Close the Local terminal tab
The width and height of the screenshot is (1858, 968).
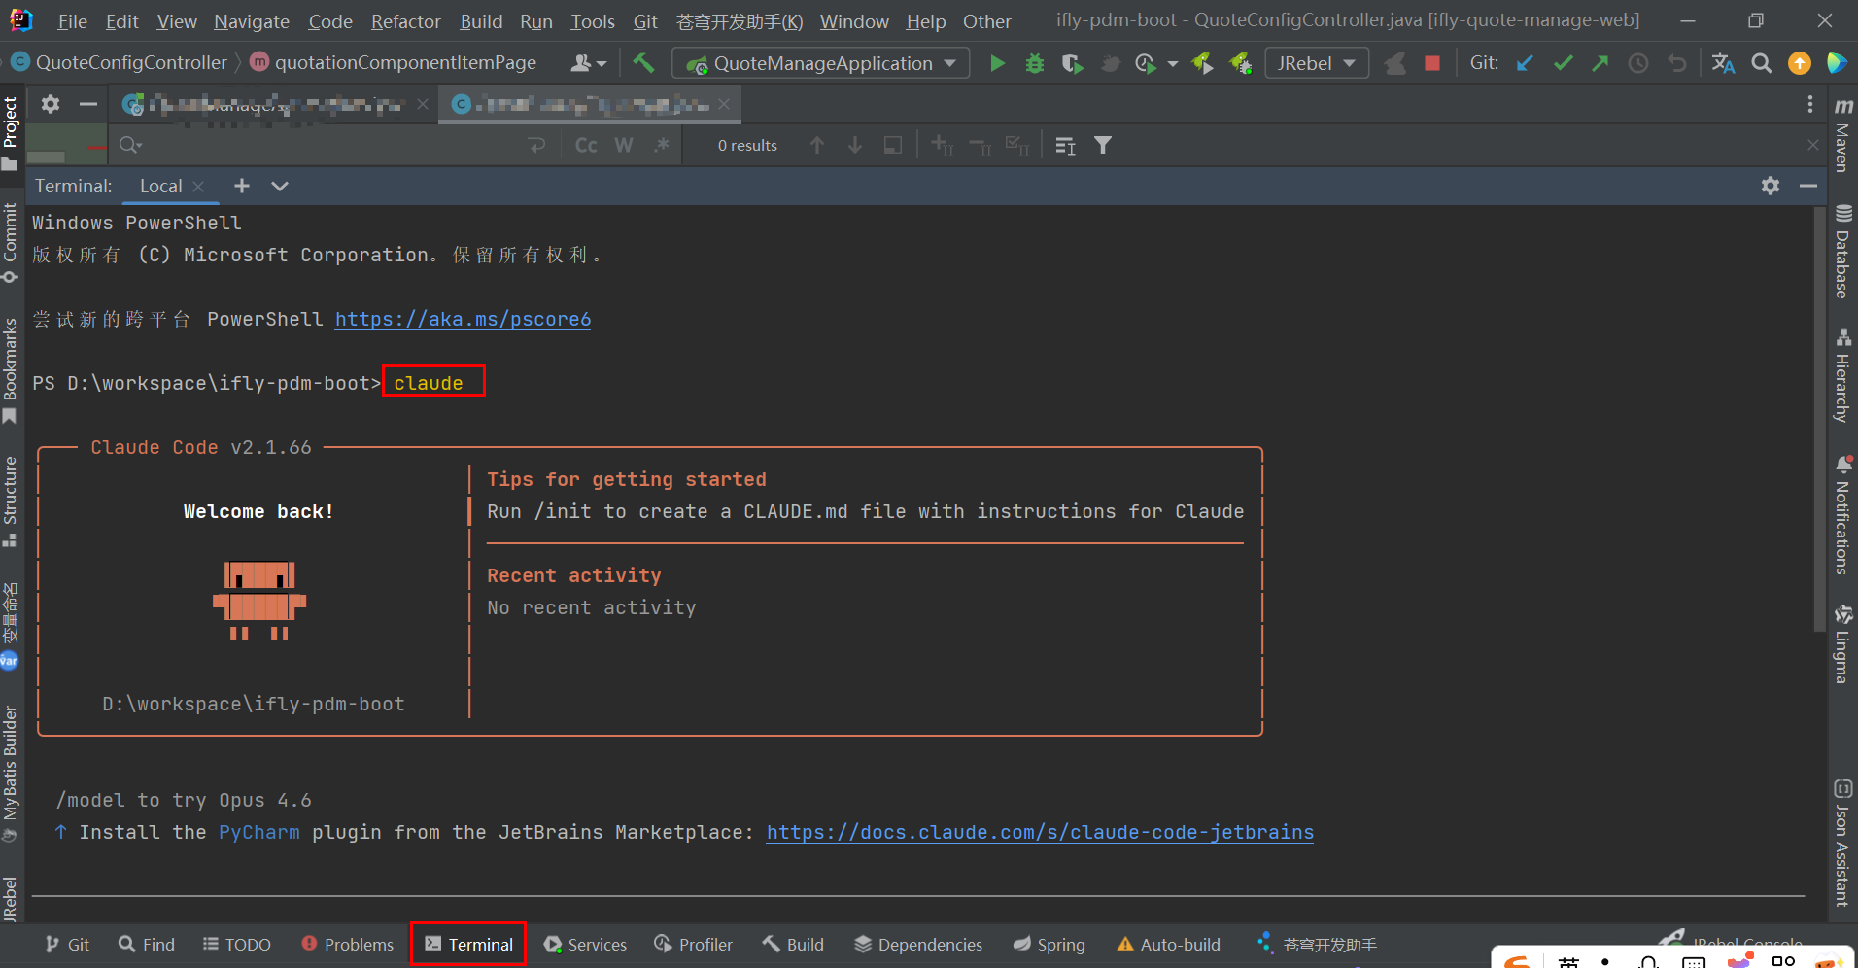(198, 186)
